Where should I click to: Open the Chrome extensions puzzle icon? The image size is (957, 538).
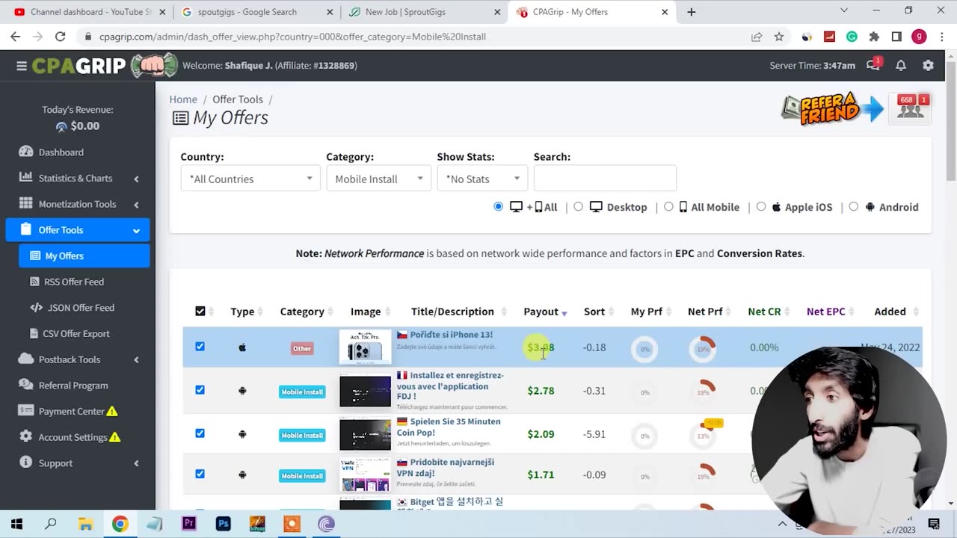click(x=874, y=37)
